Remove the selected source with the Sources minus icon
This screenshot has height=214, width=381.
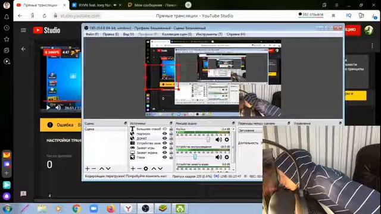139,168
